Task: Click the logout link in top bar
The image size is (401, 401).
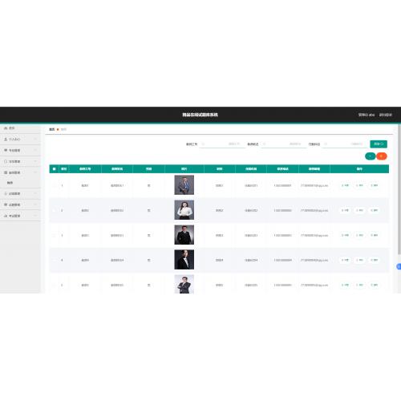Action: 386,115
